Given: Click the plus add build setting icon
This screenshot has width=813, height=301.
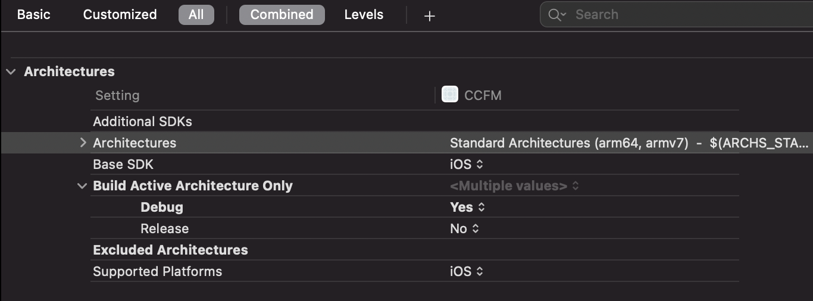Looking at the screenshot, I should point(429,16).
